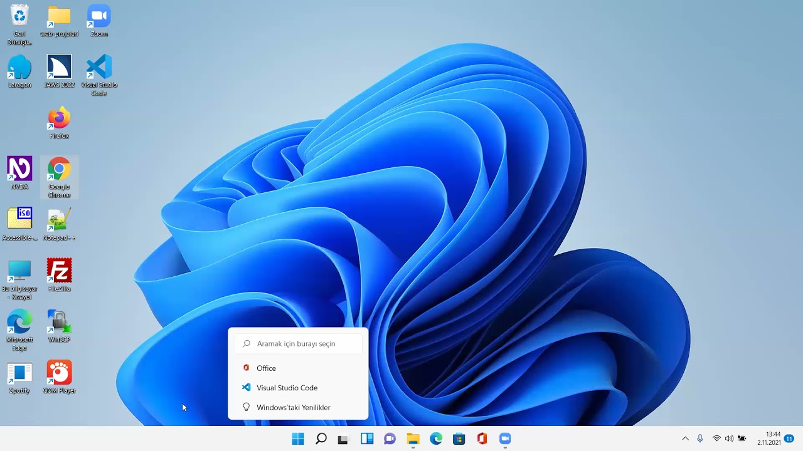Screen dimensions: 803x451
Task: Choose Visual Studio Code search suggestion
Action: point(298,388)
